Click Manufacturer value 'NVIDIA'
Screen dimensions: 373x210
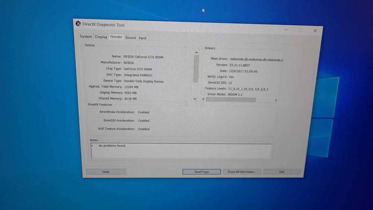point(129,63)
